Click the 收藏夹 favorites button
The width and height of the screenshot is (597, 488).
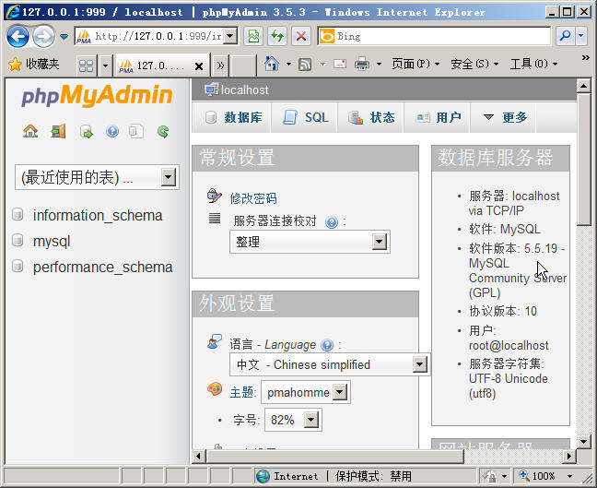pyautogui.click(x=33, y=64)
